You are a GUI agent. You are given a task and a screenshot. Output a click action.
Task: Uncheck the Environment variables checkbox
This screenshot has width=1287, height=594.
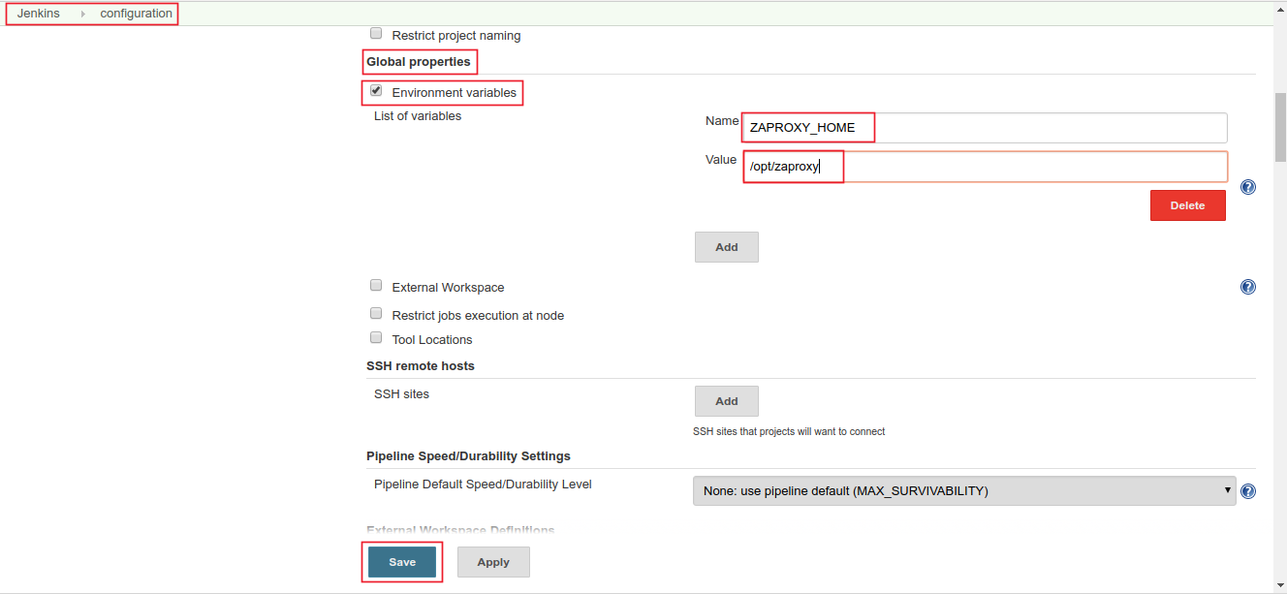click(376, 90)
